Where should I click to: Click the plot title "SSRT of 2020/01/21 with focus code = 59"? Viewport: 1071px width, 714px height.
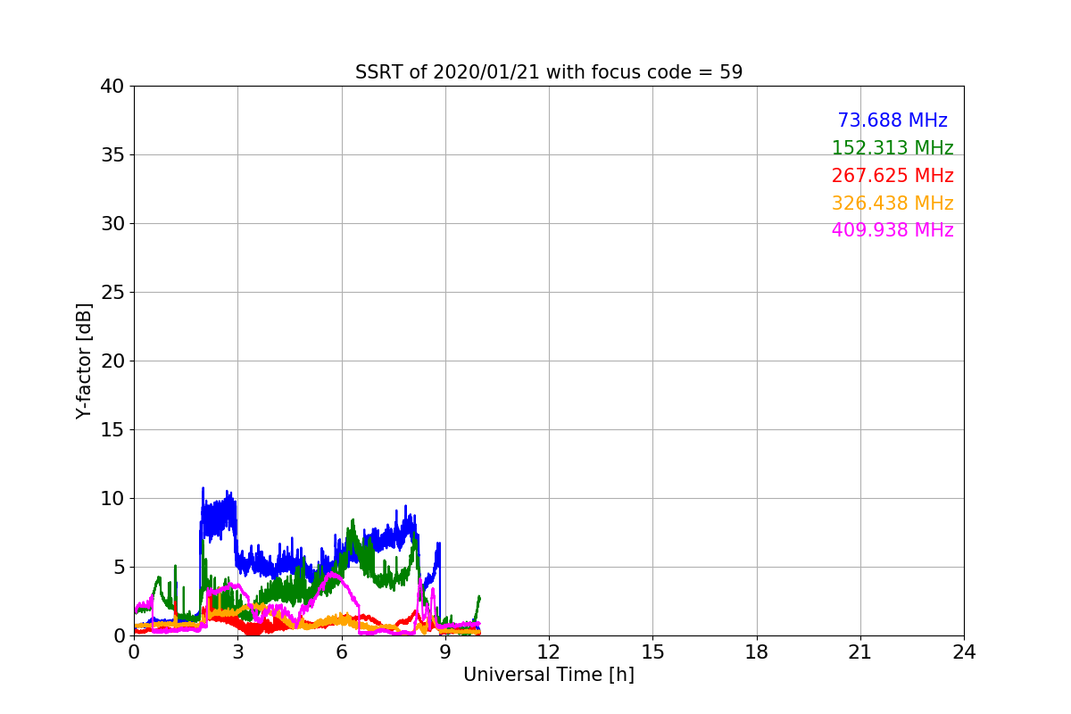[x=549, y=72]
